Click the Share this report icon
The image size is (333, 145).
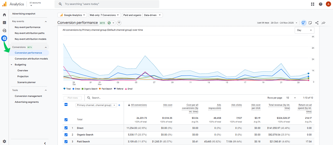tap(317, 23)
